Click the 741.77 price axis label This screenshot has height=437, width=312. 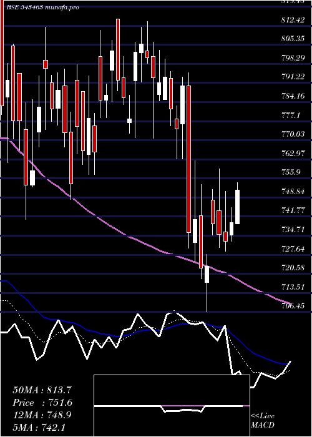click(293, 211)
